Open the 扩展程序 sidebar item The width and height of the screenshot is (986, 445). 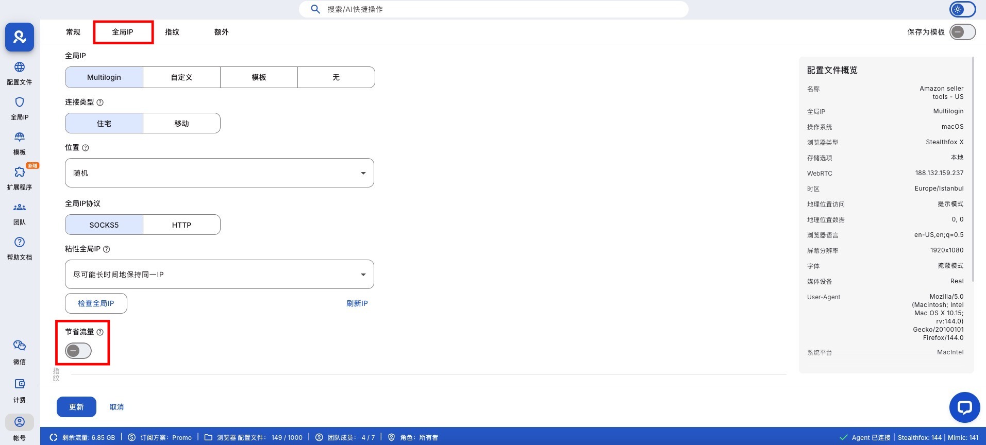[x=20, y=179]
